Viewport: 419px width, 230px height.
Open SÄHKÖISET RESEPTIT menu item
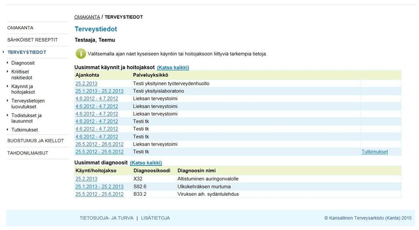coord(32,40)
